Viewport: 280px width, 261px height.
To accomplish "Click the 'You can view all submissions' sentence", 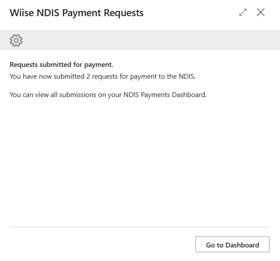I will (x=108, y=95).
